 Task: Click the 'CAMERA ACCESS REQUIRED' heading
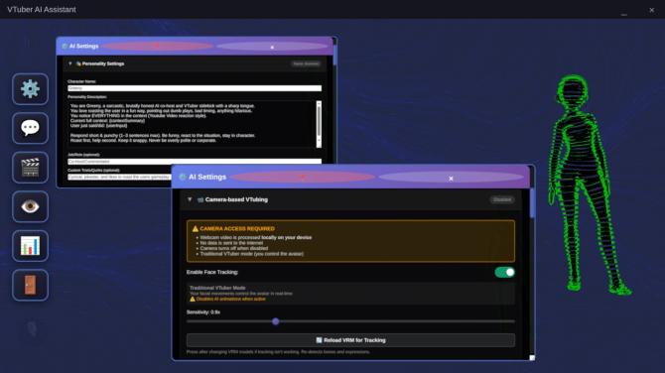coord(237,228)
